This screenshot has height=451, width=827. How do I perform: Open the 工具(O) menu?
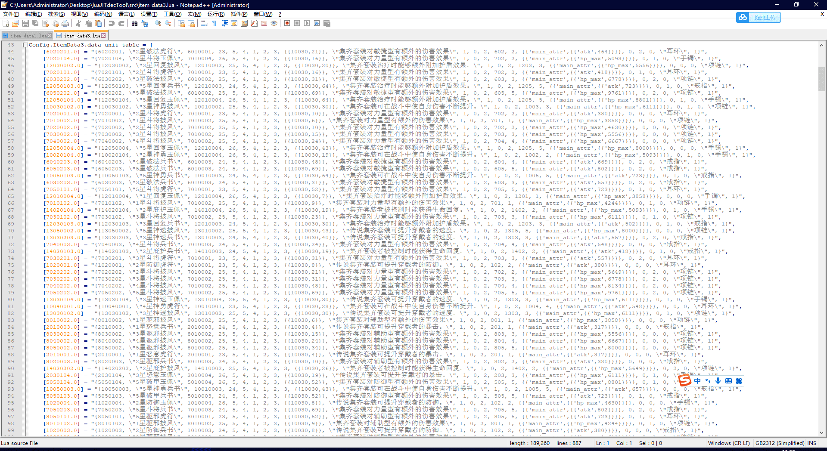click(x=173, y=14)
